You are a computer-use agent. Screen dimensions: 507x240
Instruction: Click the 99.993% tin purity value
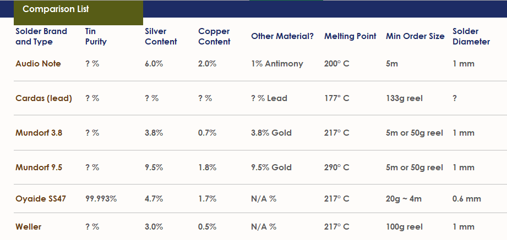coord(101,199)
